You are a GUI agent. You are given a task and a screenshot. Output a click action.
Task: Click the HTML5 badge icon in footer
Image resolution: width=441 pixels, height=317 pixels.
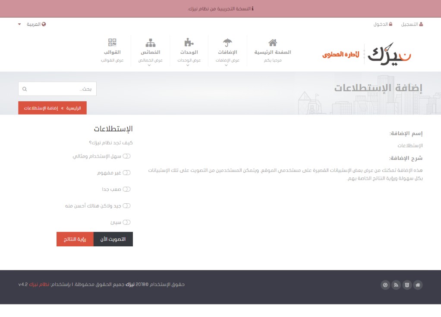406,285
